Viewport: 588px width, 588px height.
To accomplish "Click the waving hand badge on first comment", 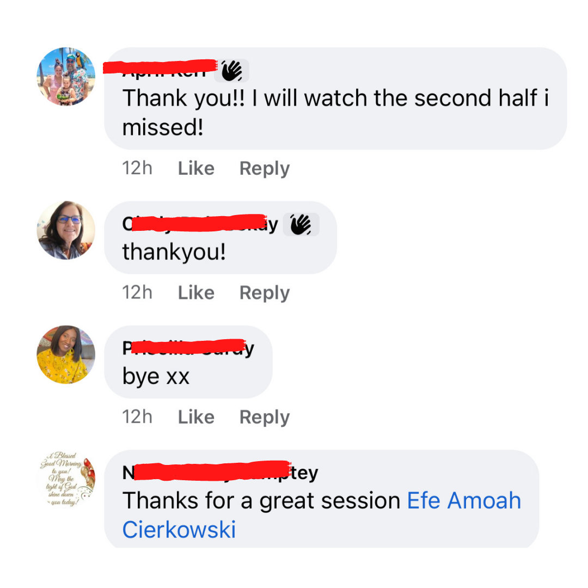I will (231, 71).
